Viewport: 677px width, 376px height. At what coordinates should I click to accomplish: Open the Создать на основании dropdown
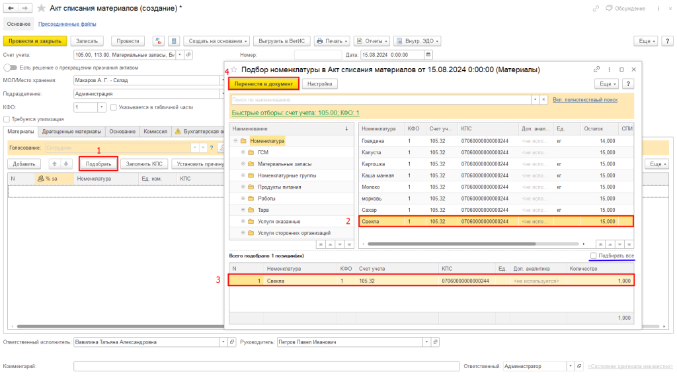click(216, 40)
